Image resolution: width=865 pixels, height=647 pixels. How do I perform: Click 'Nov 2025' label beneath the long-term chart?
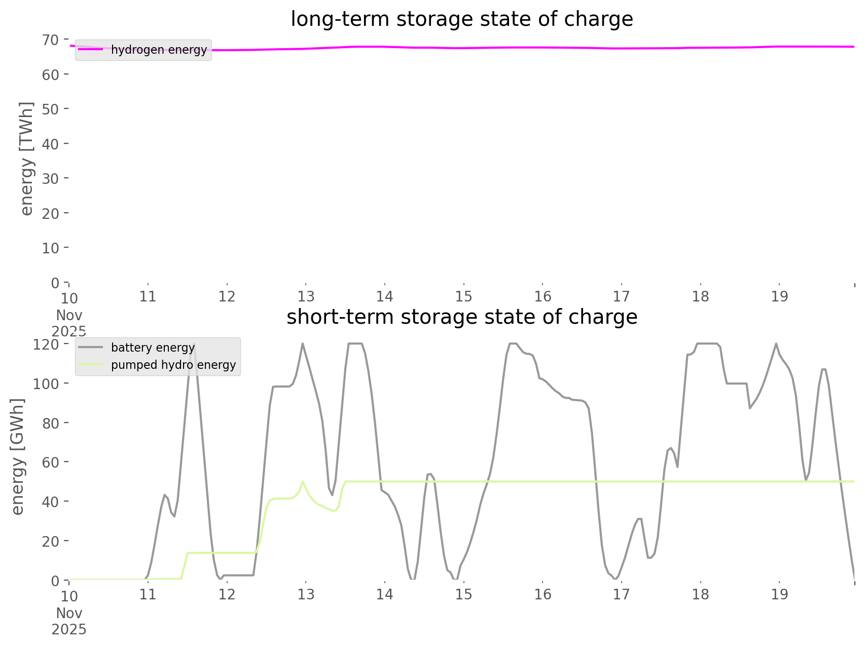[69, 323]
